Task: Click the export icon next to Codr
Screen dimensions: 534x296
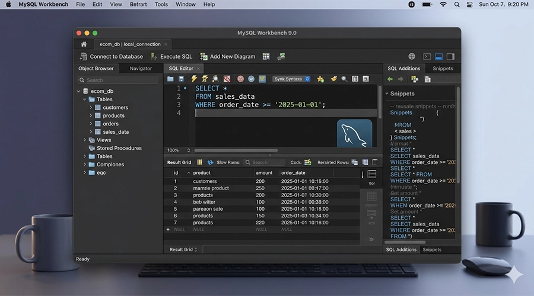Action: point(308,162)
